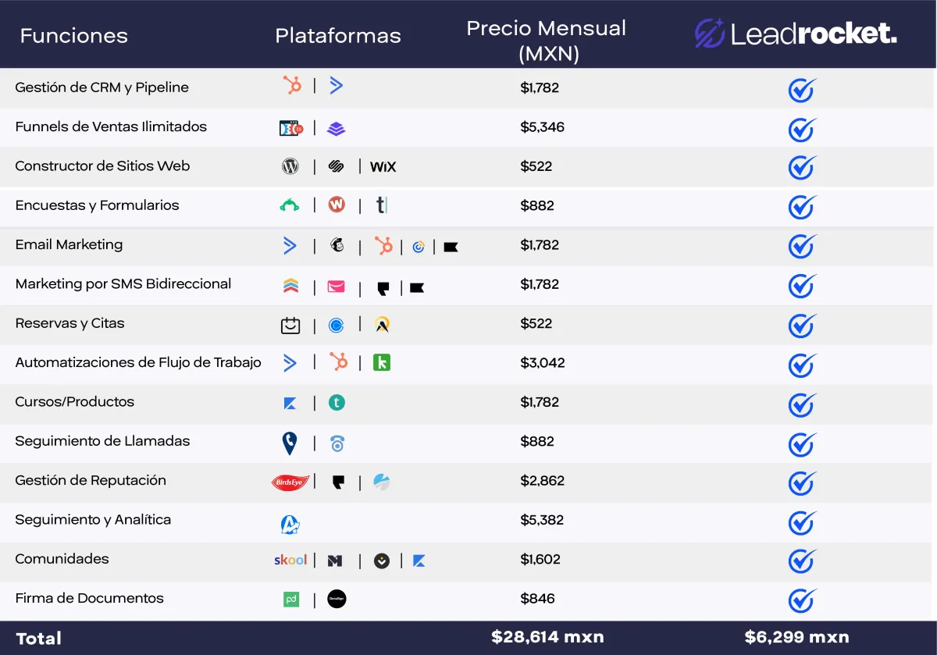
Task: Click the $6,299 mxn total price
Action: click(796, 637)
